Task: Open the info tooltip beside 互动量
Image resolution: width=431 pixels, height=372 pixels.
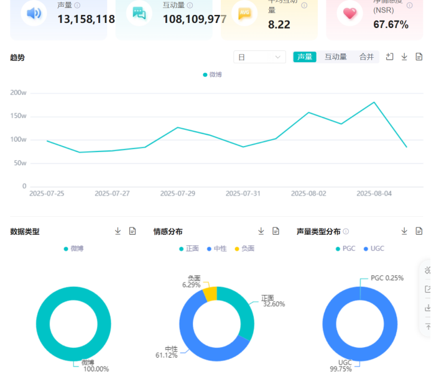Action: point(190,5)
